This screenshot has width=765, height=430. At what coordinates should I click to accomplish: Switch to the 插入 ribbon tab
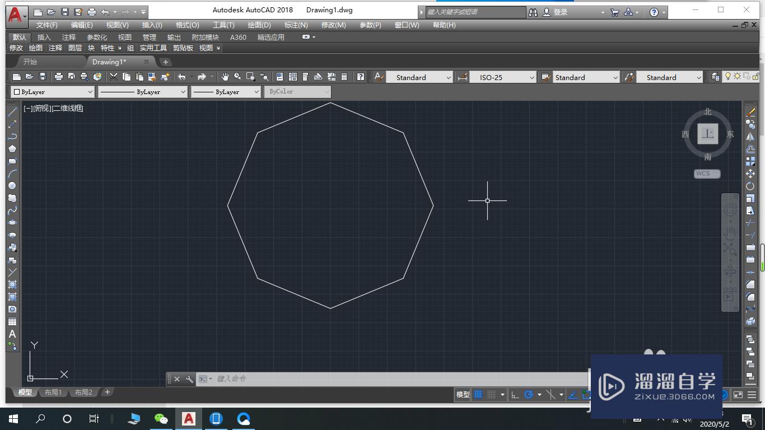[x=44, y=37]
